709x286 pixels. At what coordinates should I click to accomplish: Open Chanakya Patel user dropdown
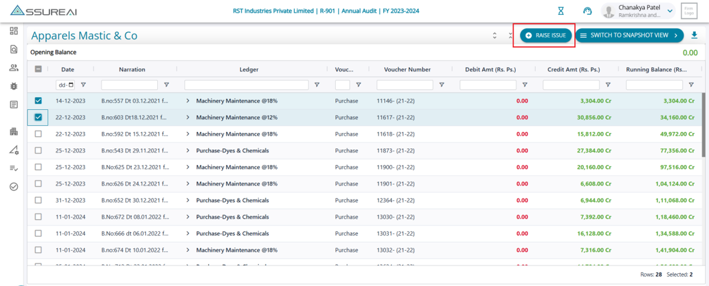(669, 11)
